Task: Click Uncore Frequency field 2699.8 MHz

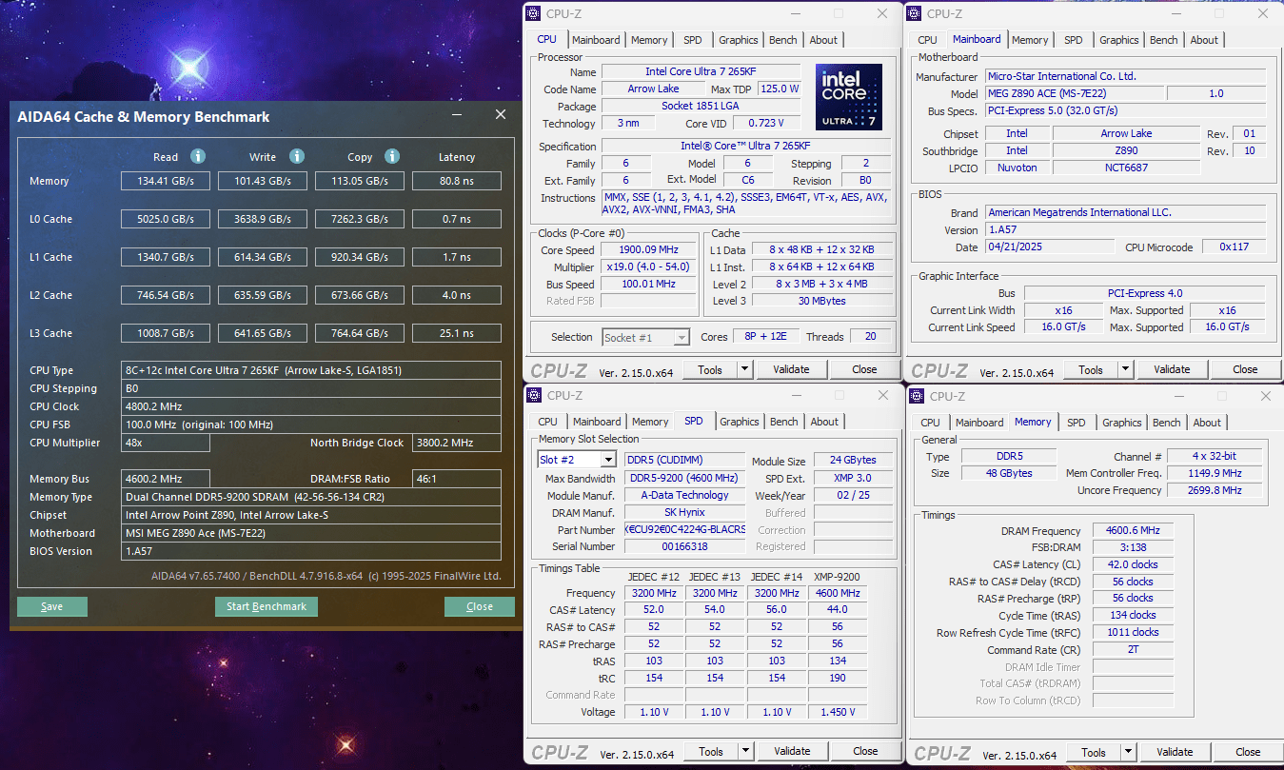Action: pyautogui.click(x=1215, y=490)
